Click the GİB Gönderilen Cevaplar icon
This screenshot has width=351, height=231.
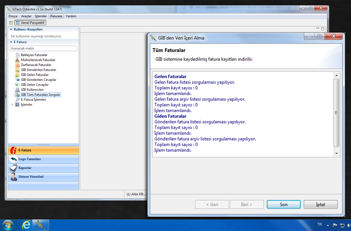[x=18, y=80]
